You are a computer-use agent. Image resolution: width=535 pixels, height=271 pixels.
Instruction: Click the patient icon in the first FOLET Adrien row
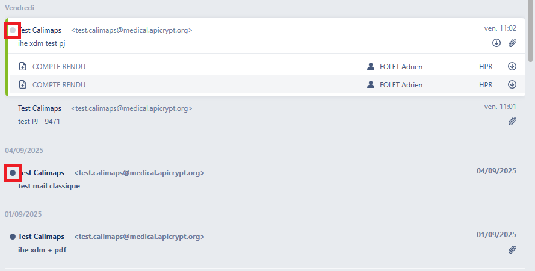pyautogui.click(x=371, y=67)
